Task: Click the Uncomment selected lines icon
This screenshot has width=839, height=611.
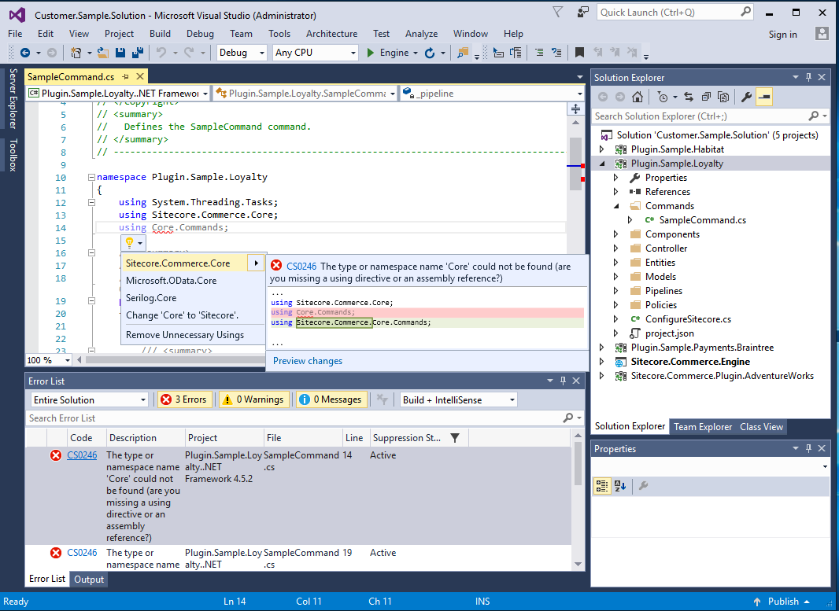Action: tap(556, 53)
